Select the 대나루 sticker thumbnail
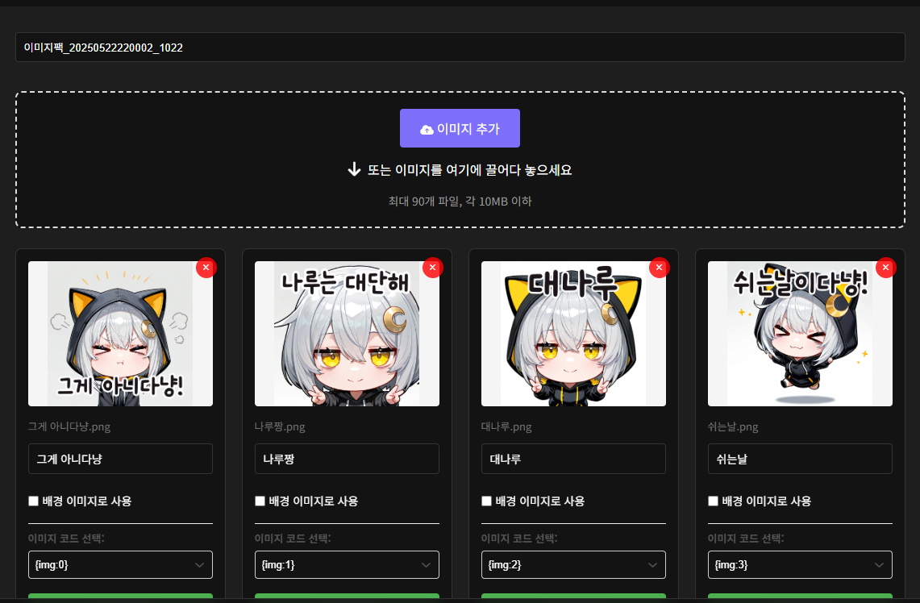 pyautogui.click(x=573, y=334)
